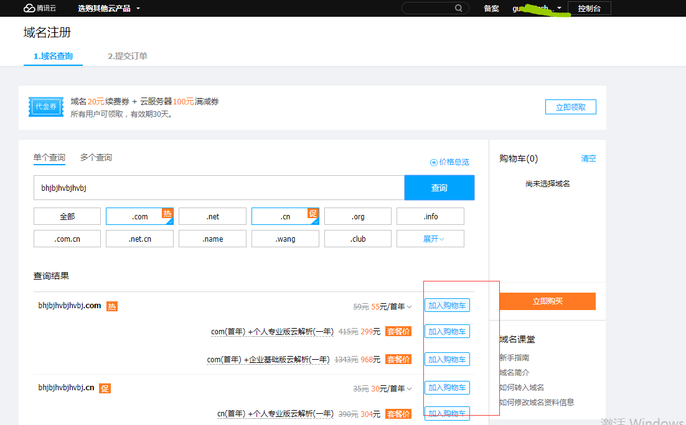Click the bhjbjhvbjhvbj.com result name
The width and height of the screenshot is (686, 425).
pos(70,305)
